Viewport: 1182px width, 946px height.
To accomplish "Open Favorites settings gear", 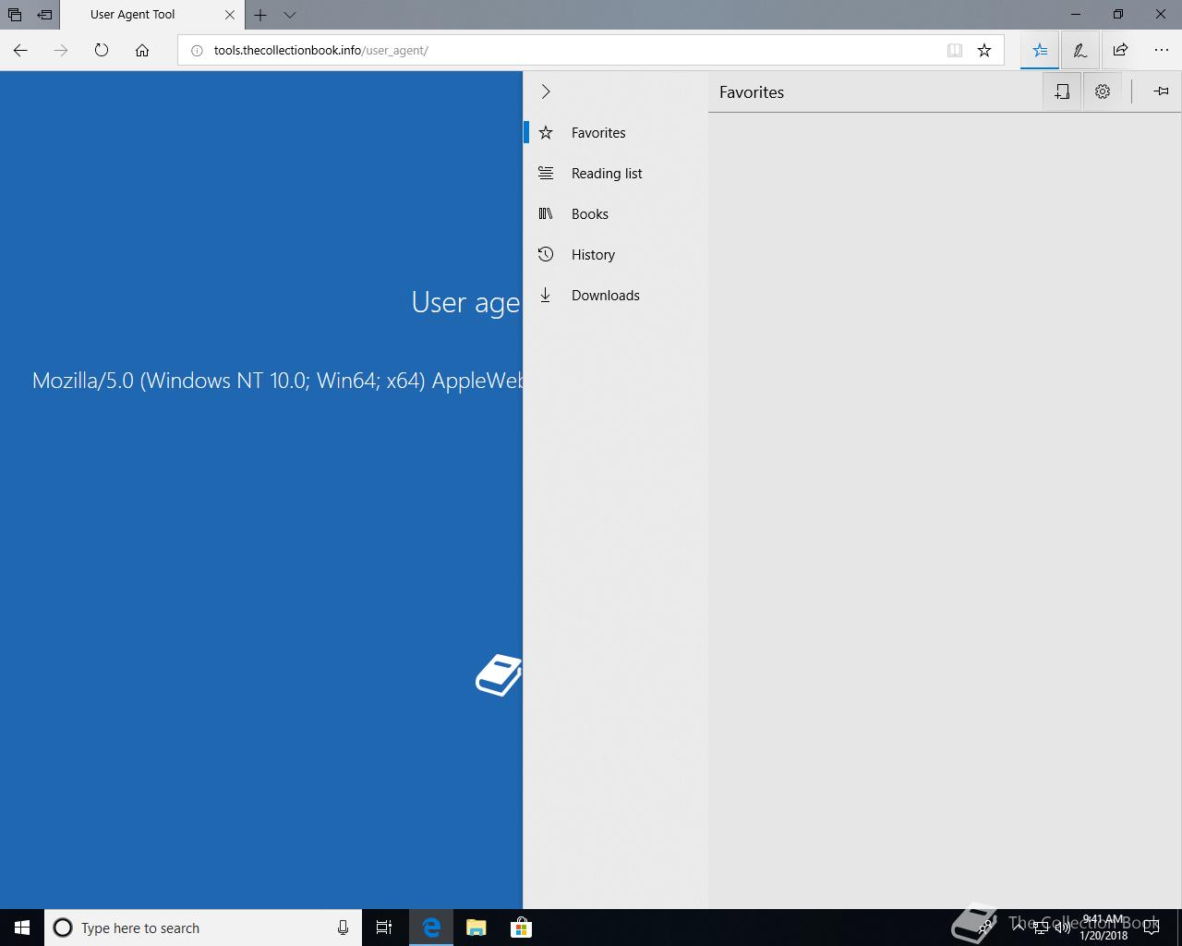I will 1103,91.
